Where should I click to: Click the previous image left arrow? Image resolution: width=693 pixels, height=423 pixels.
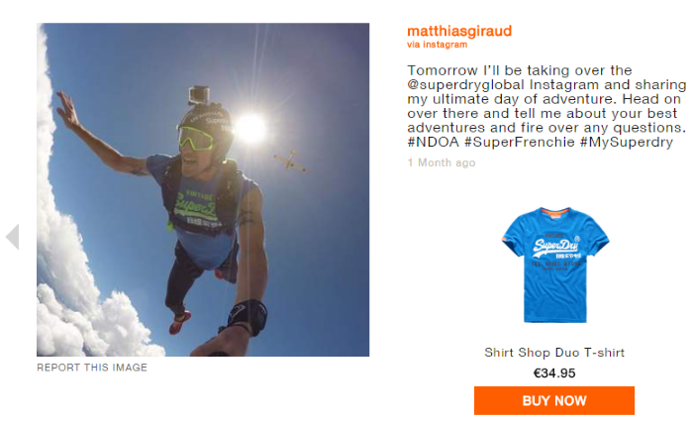12,237
